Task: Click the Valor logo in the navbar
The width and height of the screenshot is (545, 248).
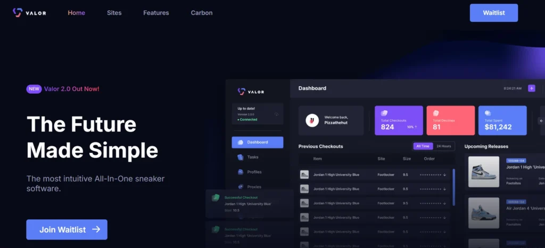Action: coord(29,13)
